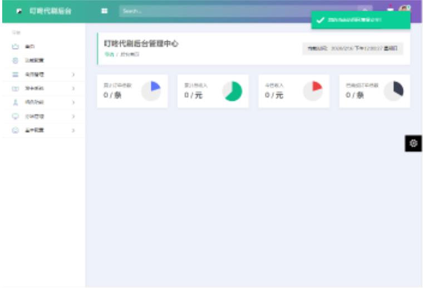Expand the third sidebar menu chevron
The height and width of the screenshot is (288, 423).
click(73, 74)
